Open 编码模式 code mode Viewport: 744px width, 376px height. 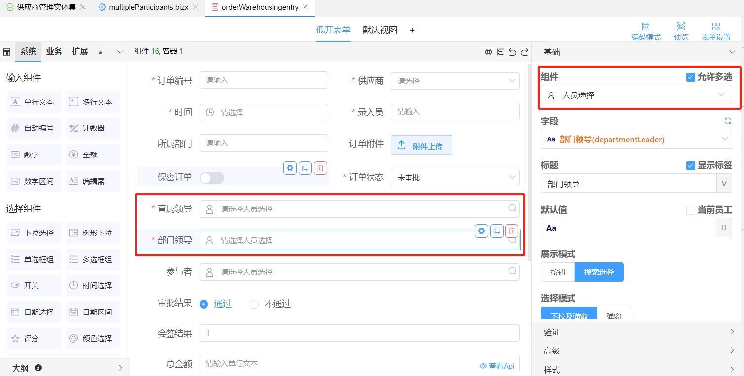tap(645, 31)
